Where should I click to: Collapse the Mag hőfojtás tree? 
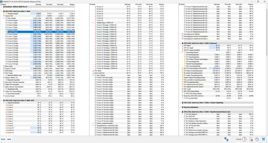(x=93, y=75)
